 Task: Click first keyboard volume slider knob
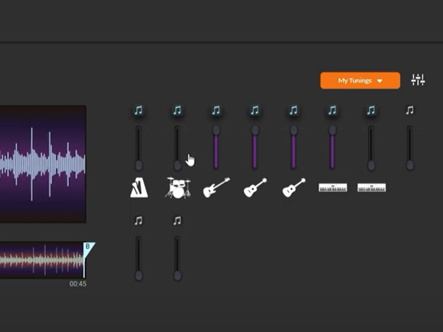(333, 130)
